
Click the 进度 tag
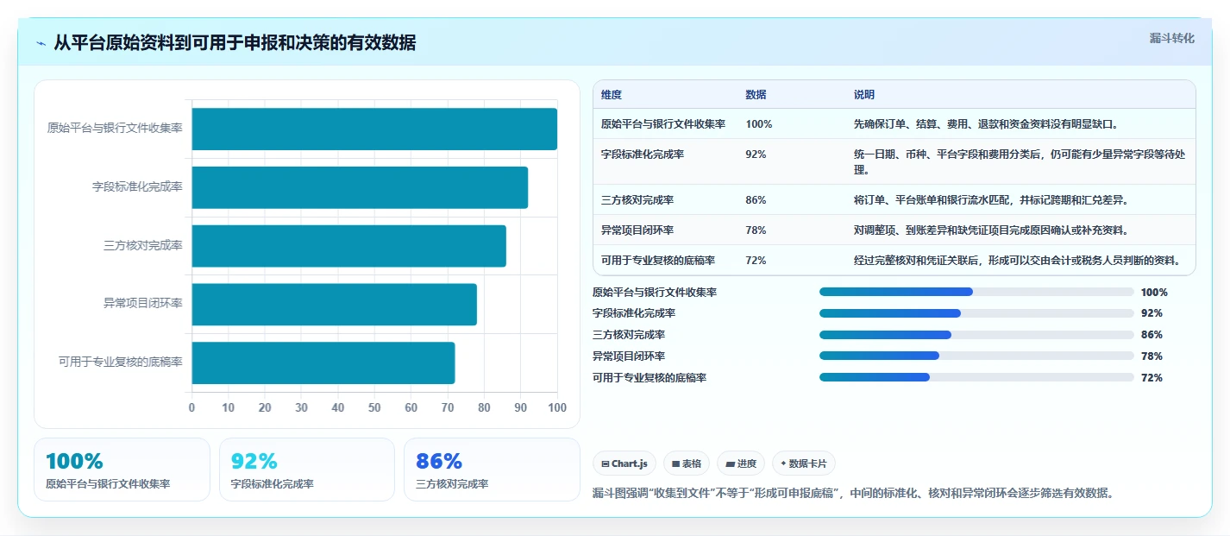pyautogui.click(x=741, y=463)
